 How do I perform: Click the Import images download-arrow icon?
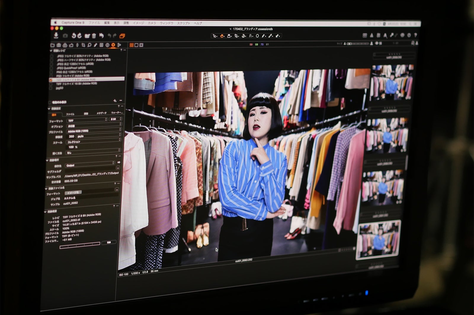[x=56, y=35]
